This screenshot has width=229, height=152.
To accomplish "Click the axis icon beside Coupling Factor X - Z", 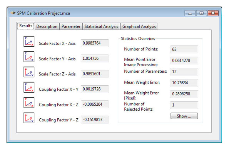I will point(29,103).
